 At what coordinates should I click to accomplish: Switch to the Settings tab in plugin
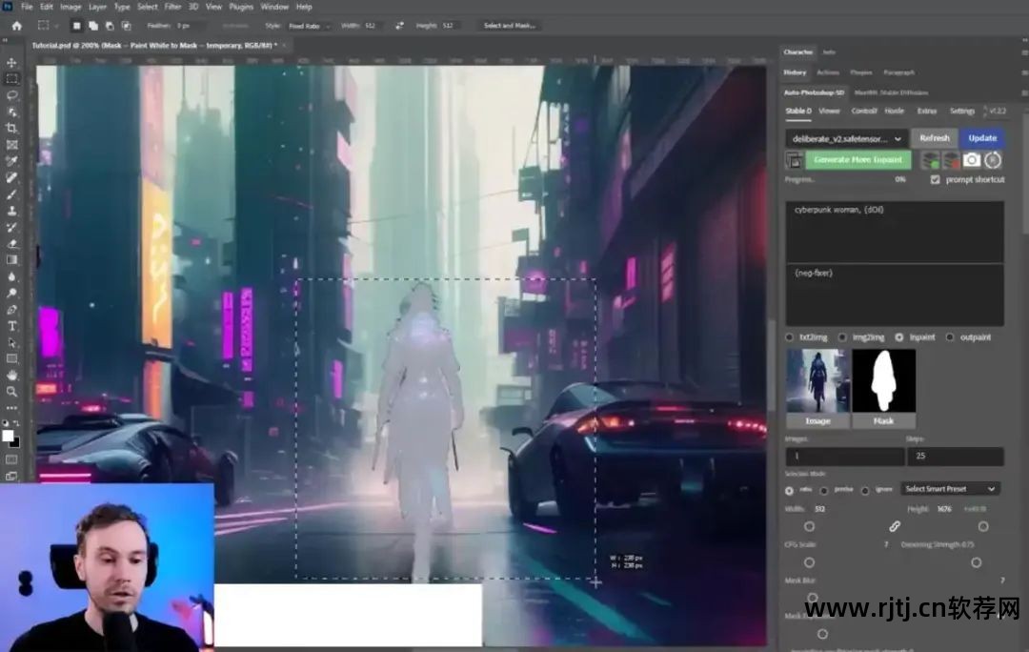(962, 112)
